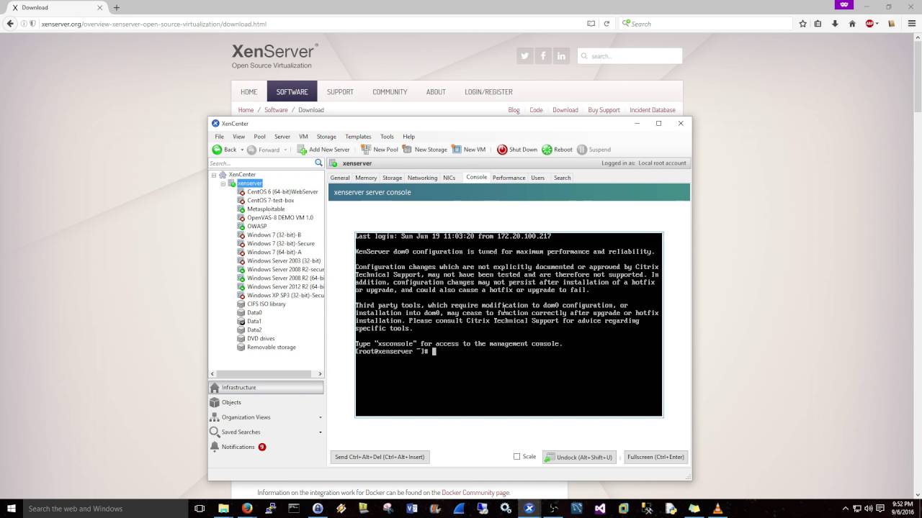Open the Tools menu
Screen dimensions: 922x518
coord(387,137)
